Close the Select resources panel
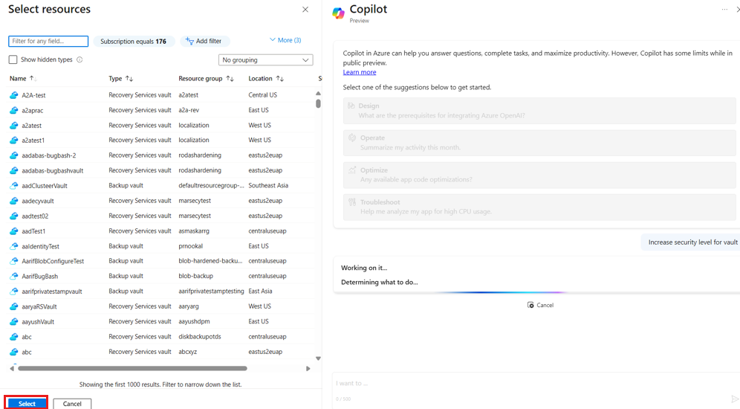 click(x=305, y=10)
